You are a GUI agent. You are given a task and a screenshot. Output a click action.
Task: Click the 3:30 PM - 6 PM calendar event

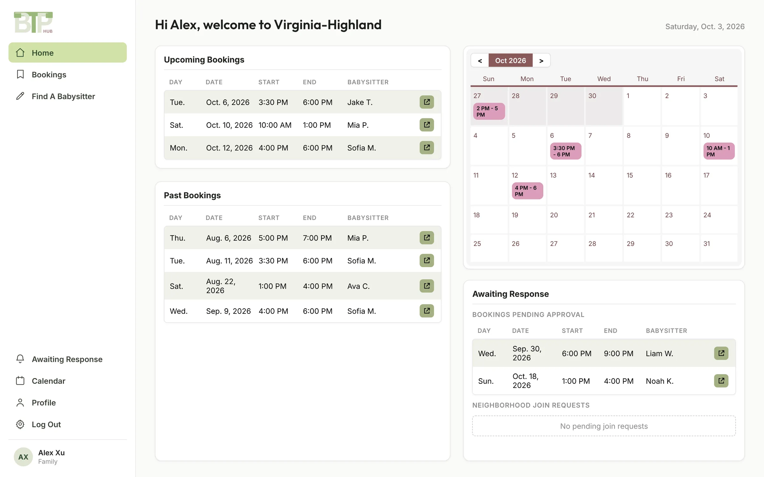click(565, 151)
